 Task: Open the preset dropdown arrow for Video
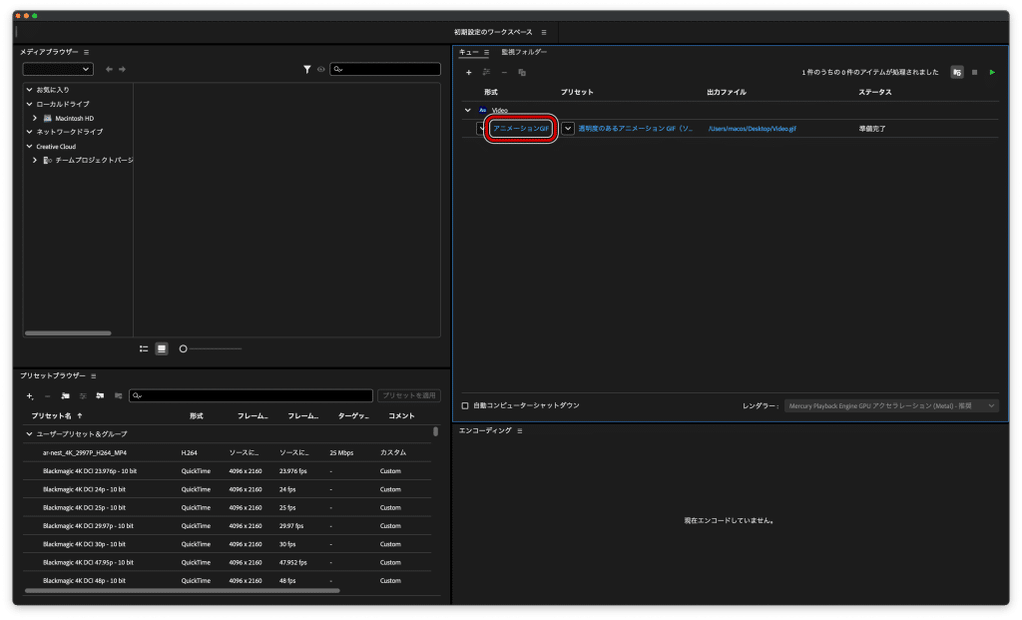(568, 129)
